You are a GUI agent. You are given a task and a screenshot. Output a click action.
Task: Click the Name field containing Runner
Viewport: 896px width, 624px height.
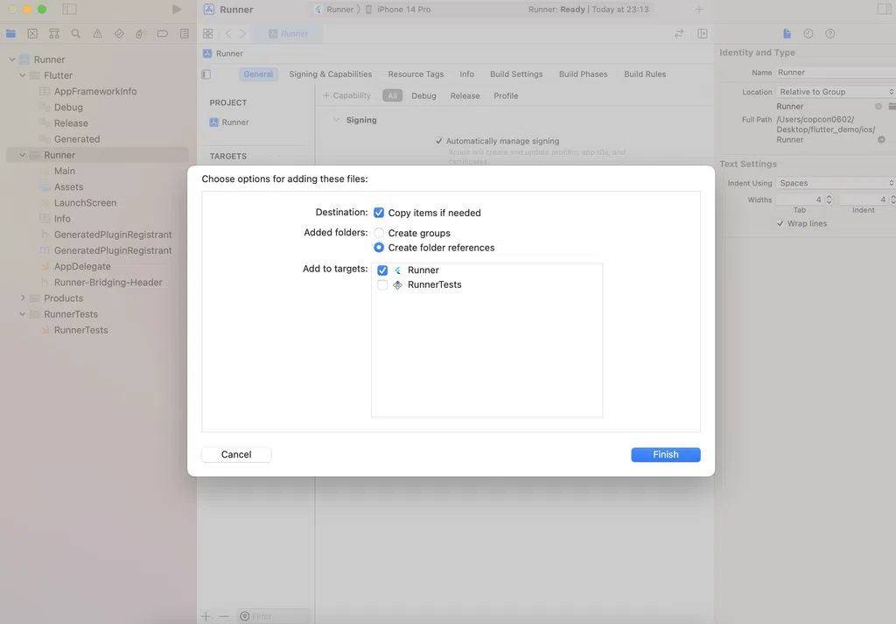[x=836, y=73]
